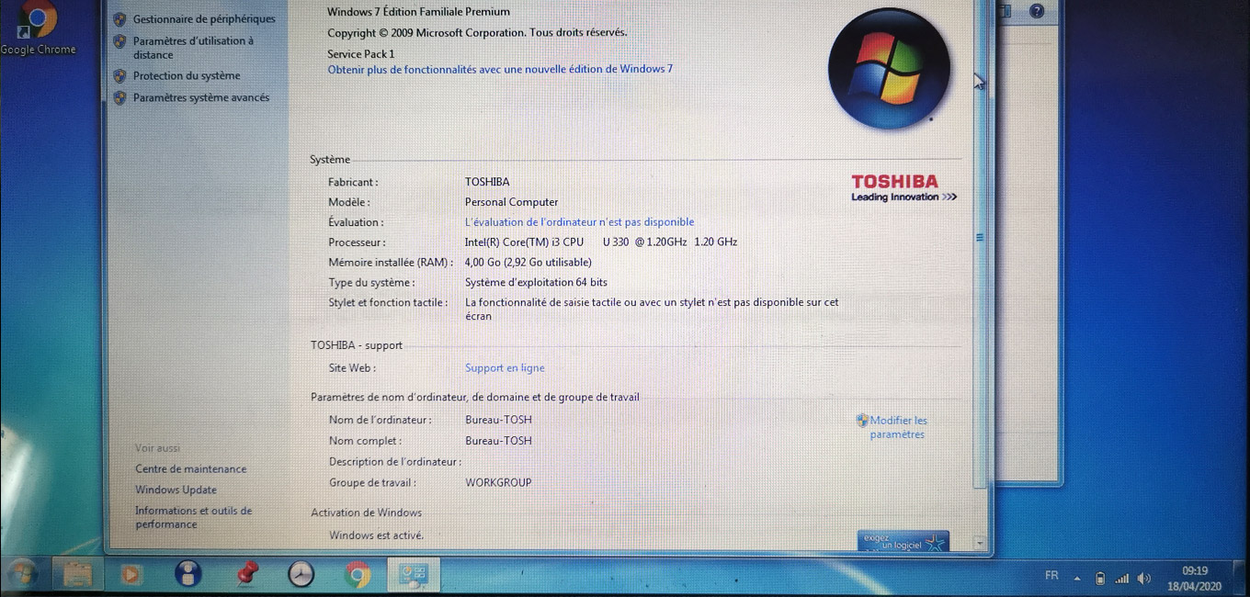Click Windows 7 Édition Familiale Premium text
This screenshot has height=597, width=1250.
(418, 12)
